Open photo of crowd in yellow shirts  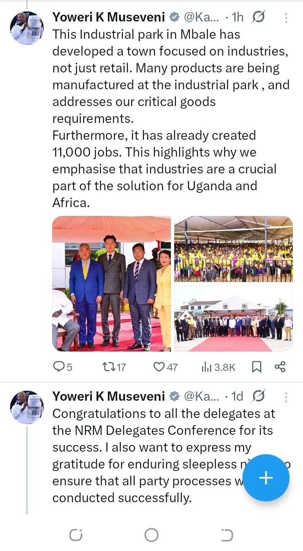tap(234, 249)
